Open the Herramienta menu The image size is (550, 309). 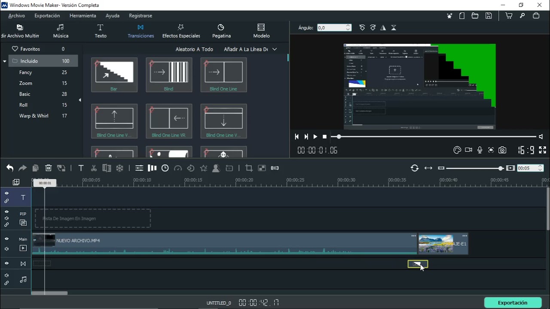click(x=83, y=15)
